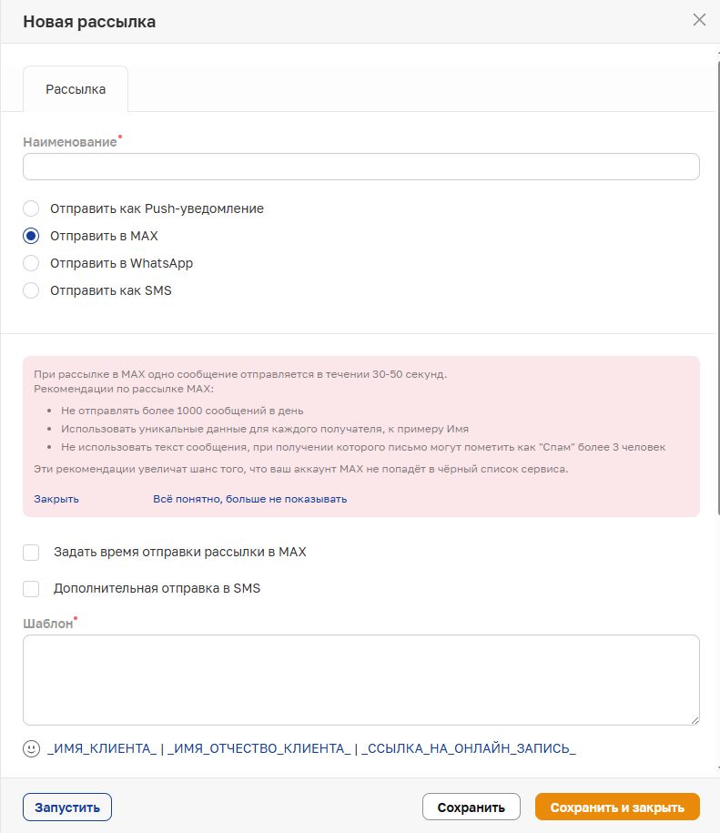The width and height of the screenshot is (720, 833).
Task: Insert _ССЫЛКА_НА_ОНЛАЙН_ЗАПИСЬ_ placeholder
Action: pyautogui.click(x=469, y=748)
